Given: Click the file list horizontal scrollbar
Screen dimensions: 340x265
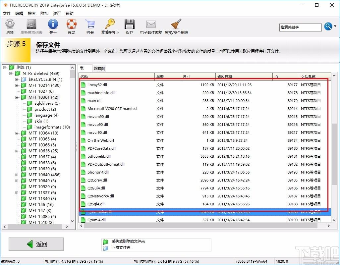Looking at the screenshot, I should pyautogui.click(x=201, y=226).
